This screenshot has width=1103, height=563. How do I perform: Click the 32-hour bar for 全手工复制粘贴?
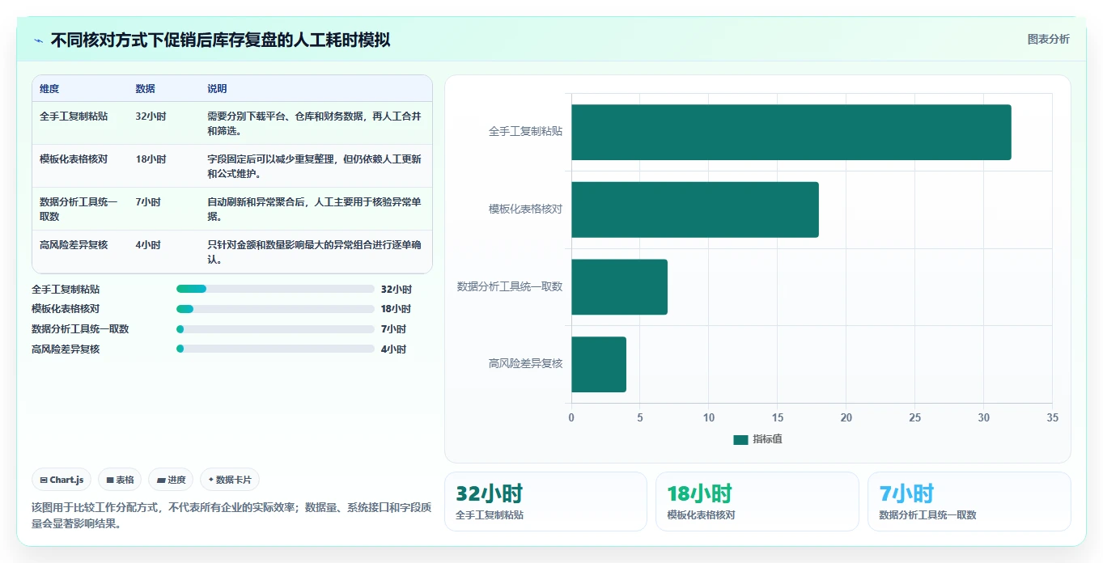pyautogui.click(x=791, y=132)
